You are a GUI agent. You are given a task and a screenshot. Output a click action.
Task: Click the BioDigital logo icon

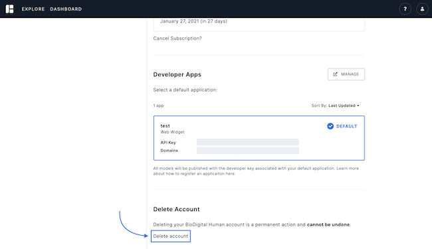[9, 9]
